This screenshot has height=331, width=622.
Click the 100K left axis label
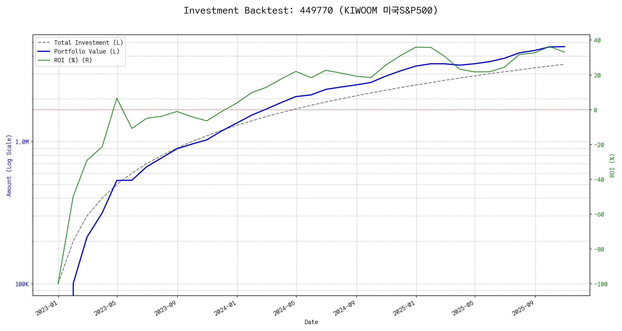click(x=22, y=284)
